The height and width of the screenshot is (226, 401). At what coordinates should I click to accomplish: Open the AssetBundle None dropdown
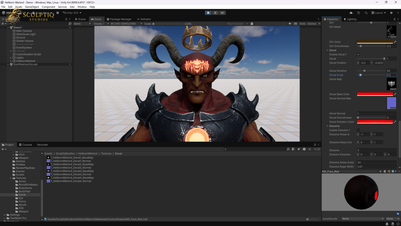(x=363, y=219)
